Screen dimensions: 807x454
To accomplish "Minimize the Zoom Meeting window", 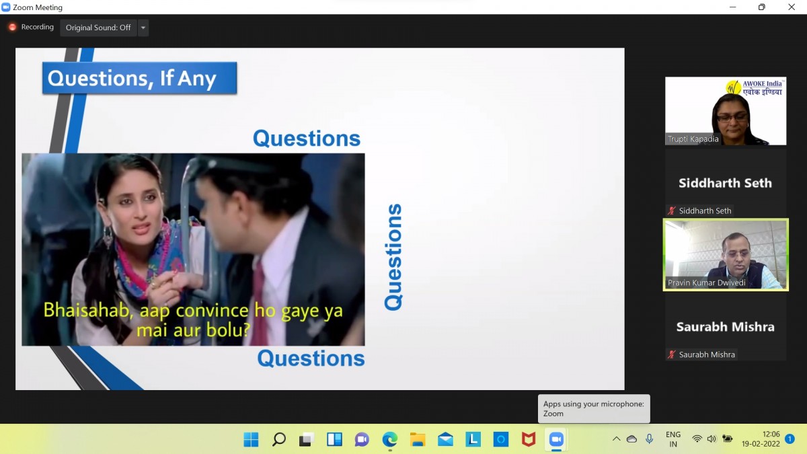I will click(x=732, y=7).
